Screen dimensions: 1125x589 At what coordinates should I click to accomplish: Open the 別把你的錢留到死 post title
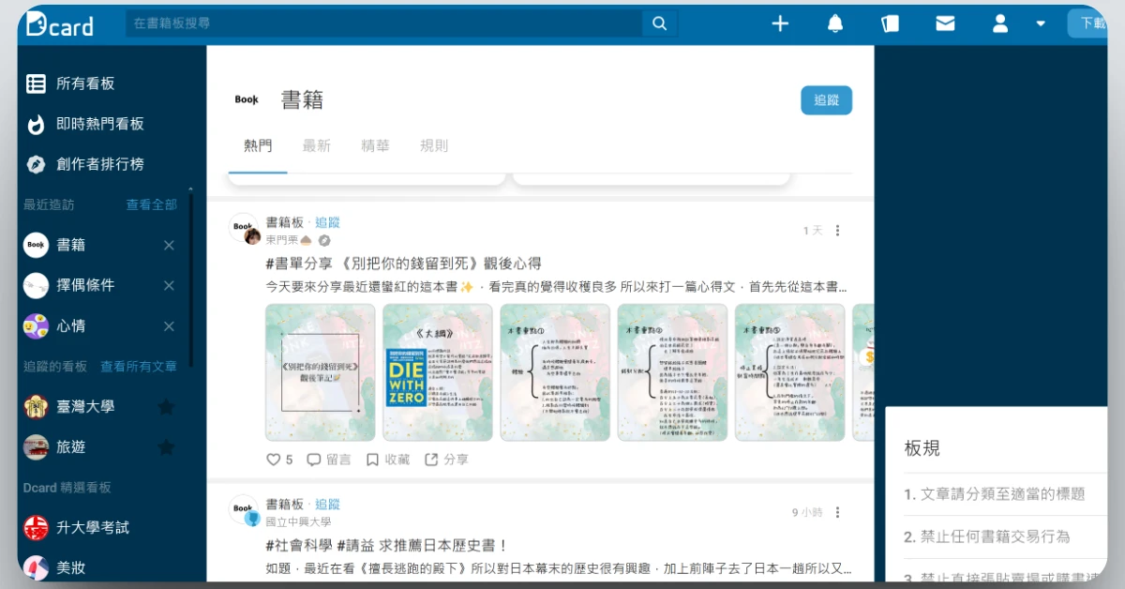point(404,264)
